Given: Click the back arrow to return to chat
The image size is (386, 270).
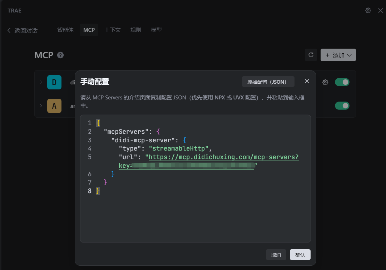Looking at the screenshot, I should tap(9, 30).
